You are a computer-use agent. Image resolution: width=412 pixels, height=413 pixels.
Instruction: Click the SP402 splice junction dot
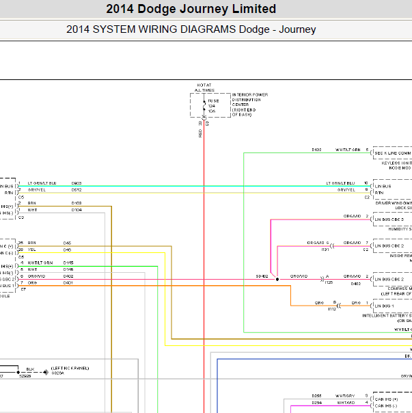pyautogui.click(x=277, y=279)
